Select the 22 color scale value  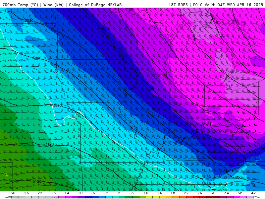[x=186, y=193]
